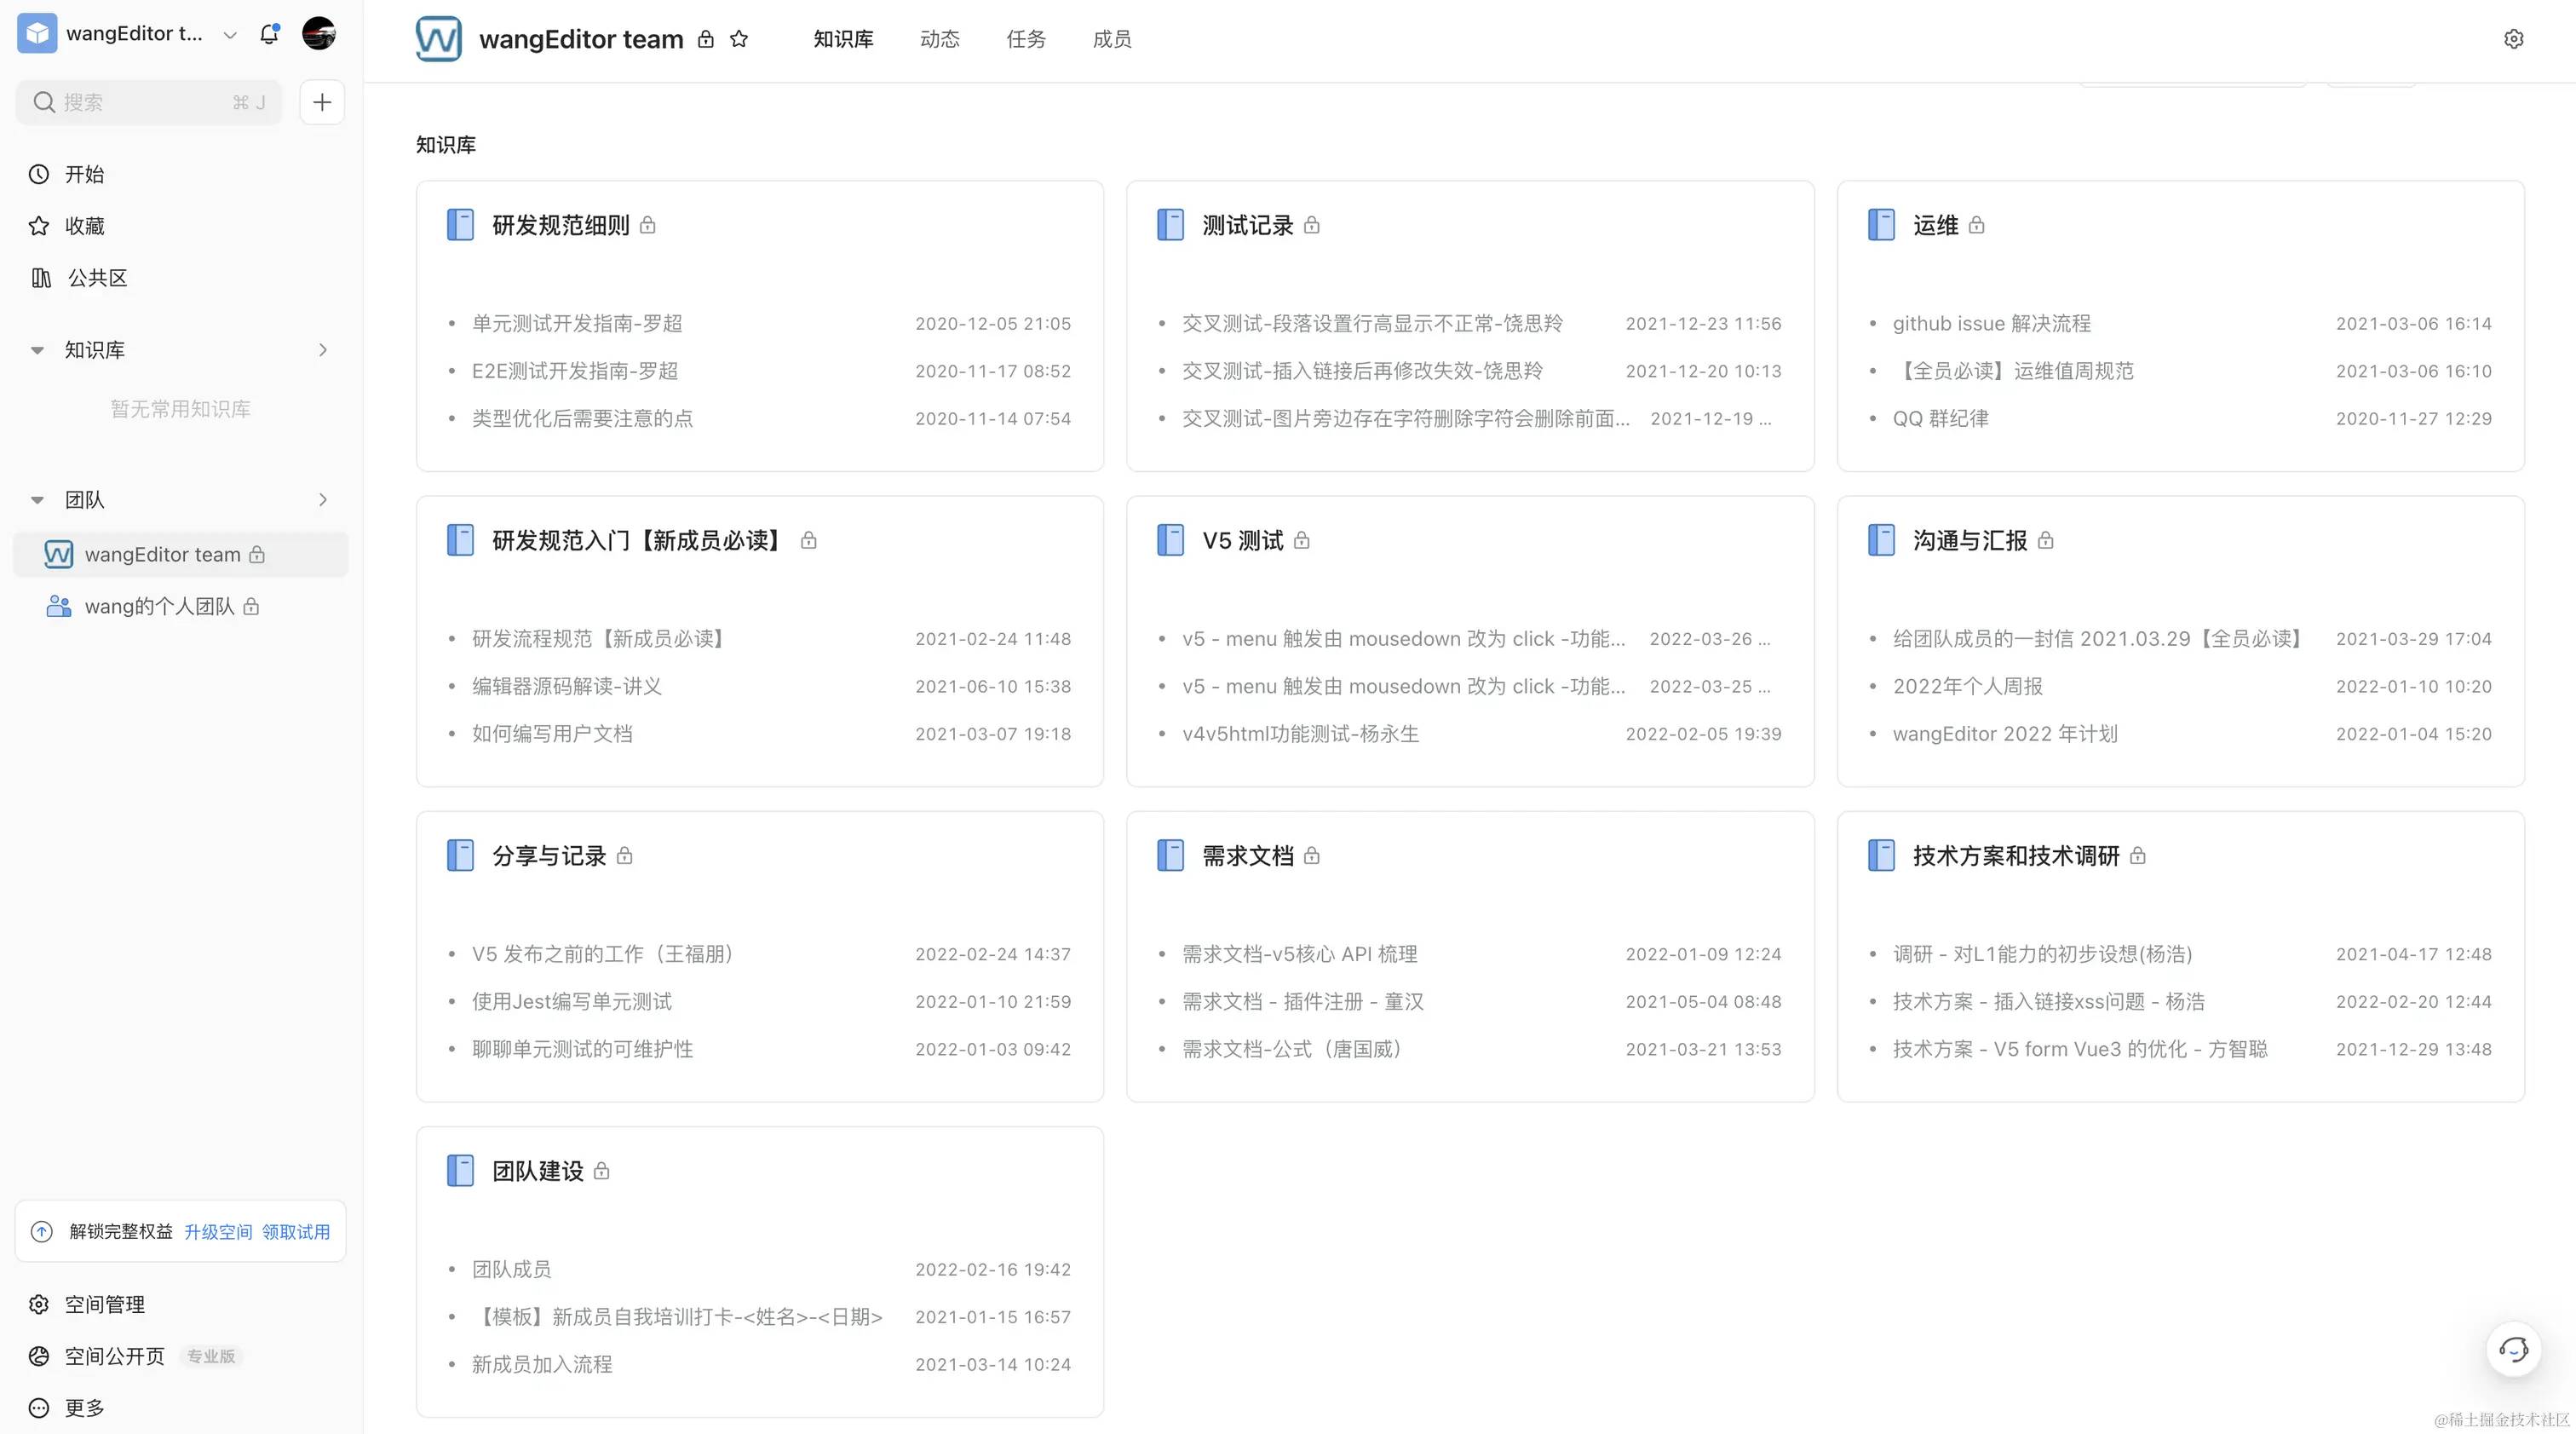Viewport: 2576px width, 1434px height.
Task: Open the customer support headset button
Action: [x=2513, y=1350]
